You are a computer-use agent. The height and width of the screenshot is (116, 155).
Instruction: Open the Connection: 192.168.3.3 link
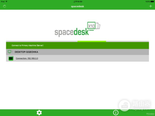click(x=27, y=58)
